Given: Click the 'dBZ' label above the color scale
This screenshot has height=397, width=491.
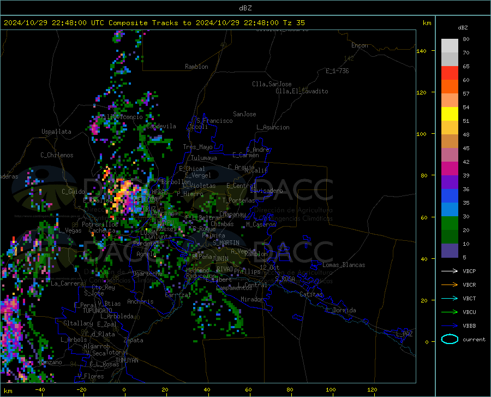Looking at the screenshot, I should point(463,27).
